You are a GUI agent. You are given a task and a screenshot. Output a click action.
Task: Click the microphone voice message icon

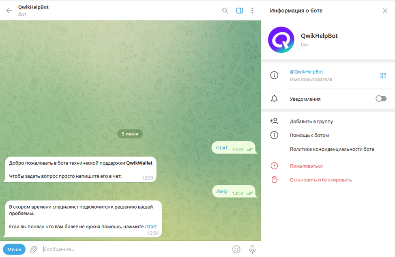252,249
